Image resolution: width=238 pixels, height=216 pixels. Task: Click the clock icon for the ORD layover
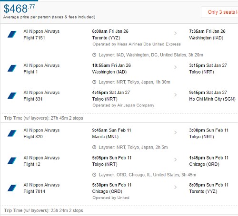pos(94,175)
